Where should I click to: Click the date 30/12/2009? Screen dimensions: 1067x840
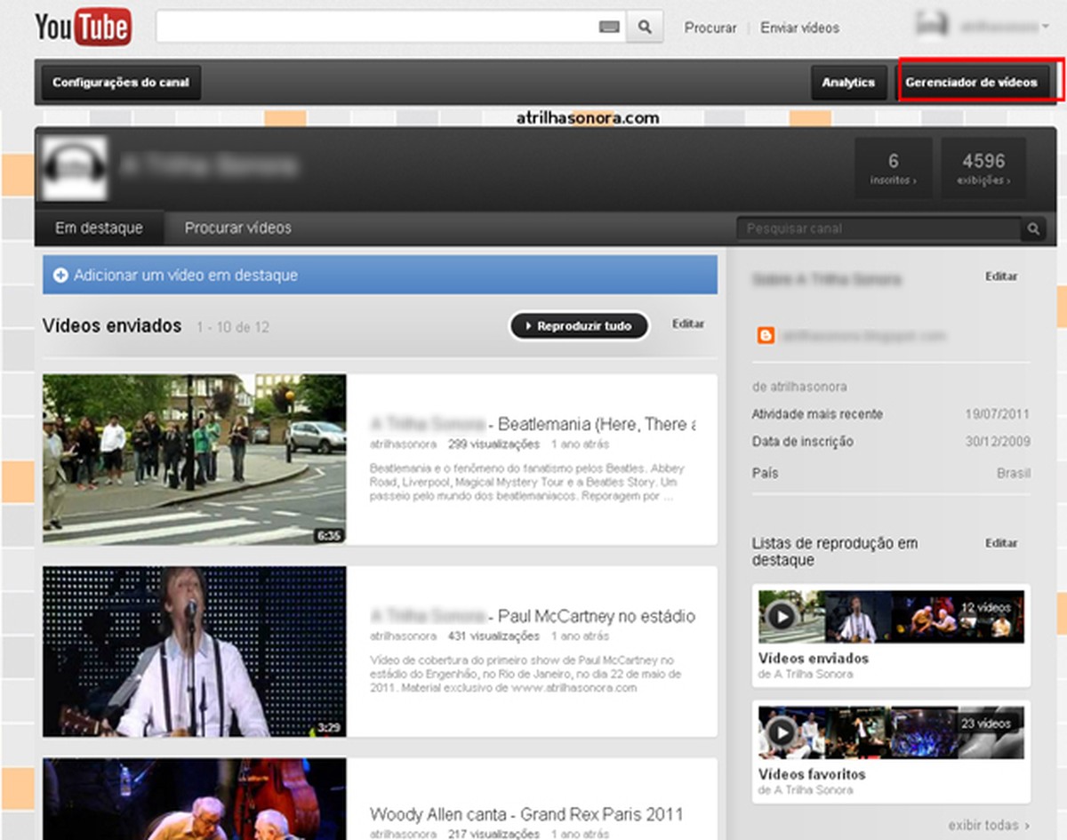(999, 442)
